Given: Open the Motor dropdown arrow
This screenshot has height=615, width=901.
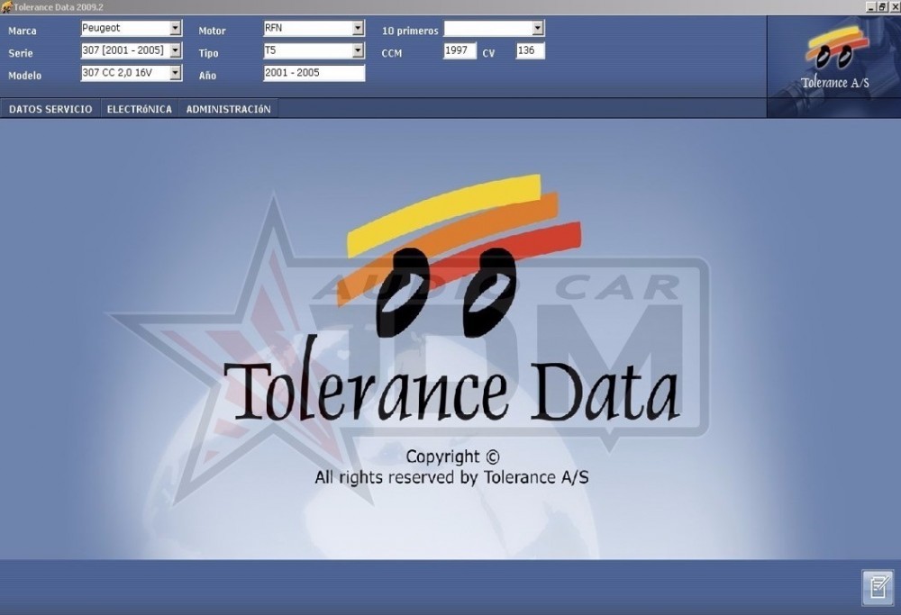Looking at the screenshot, I should (358, 28).
